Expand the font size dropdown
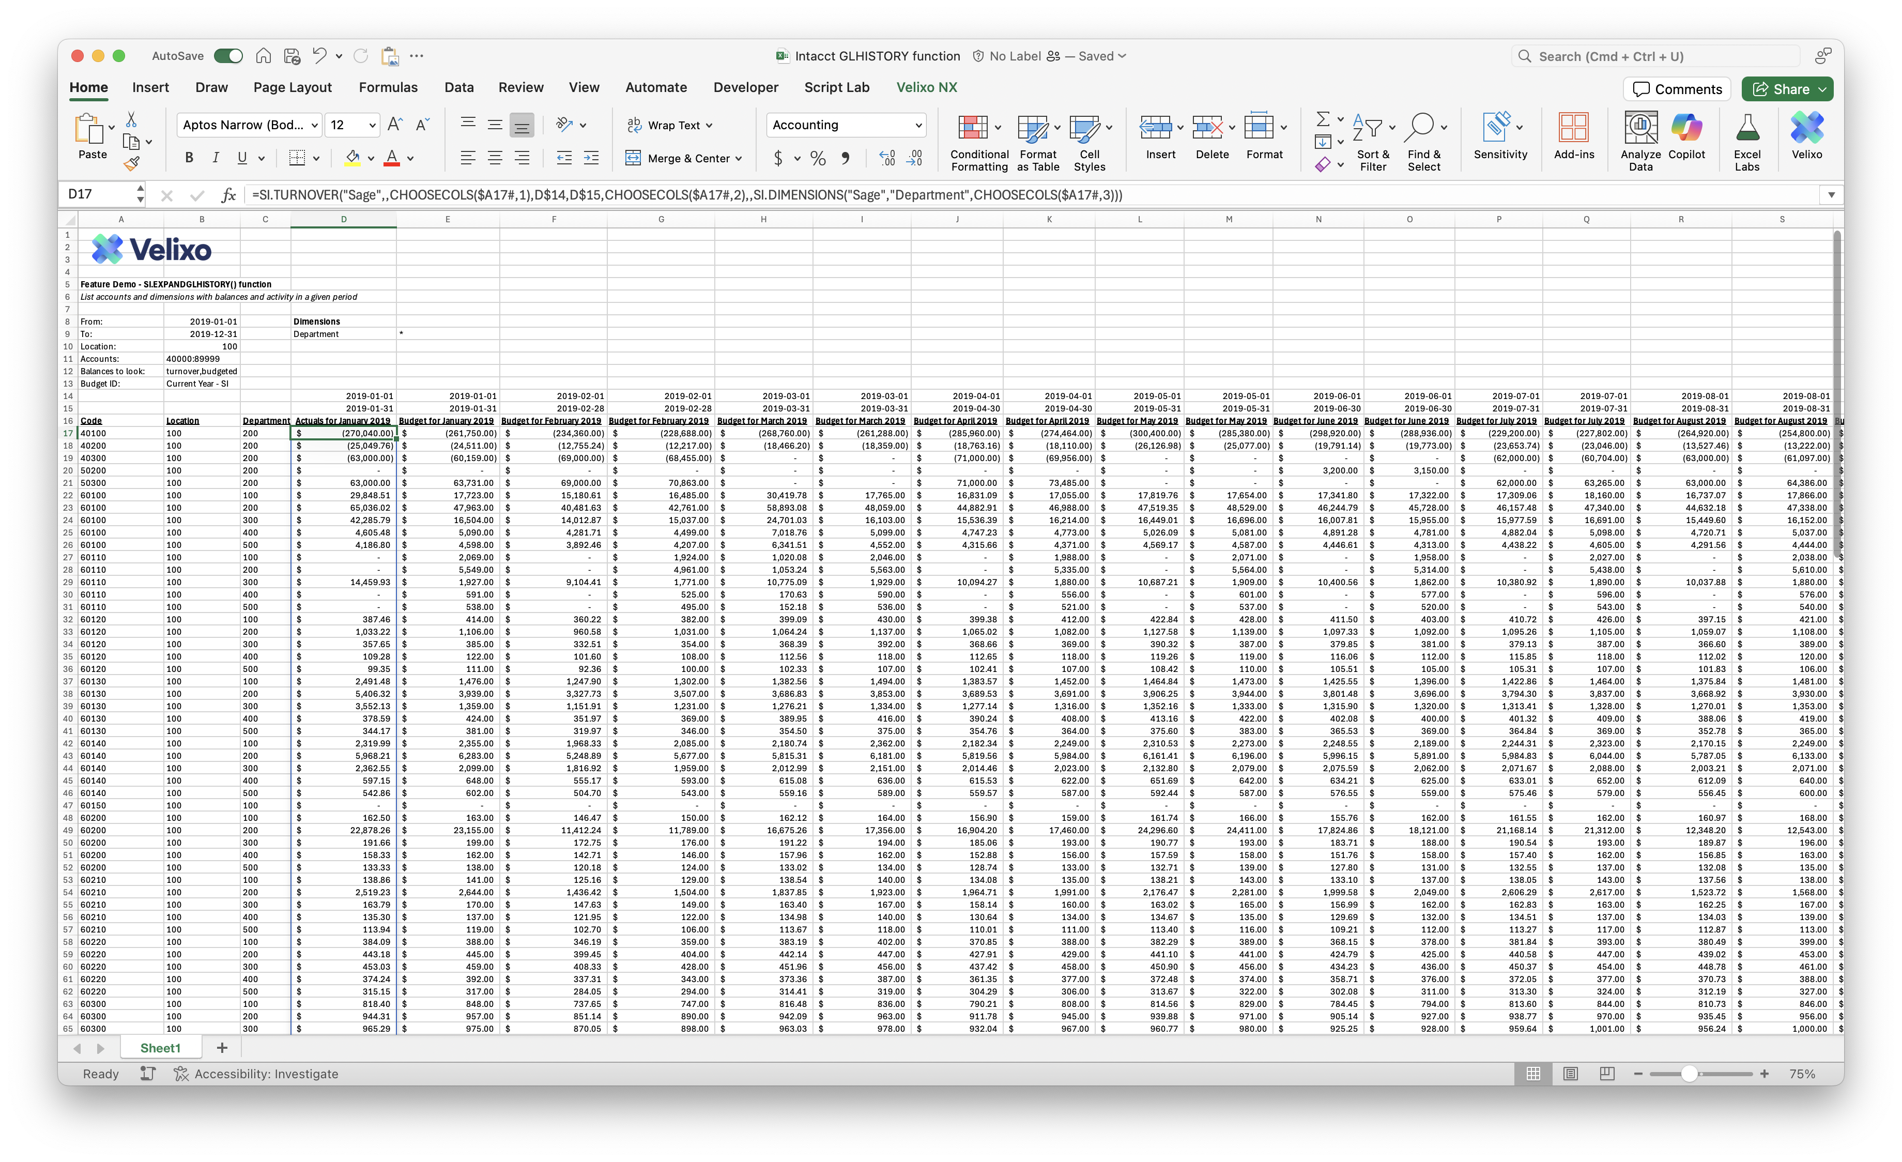The height and width of the screenshot is (1162, 1902). (x=372, y=125)
